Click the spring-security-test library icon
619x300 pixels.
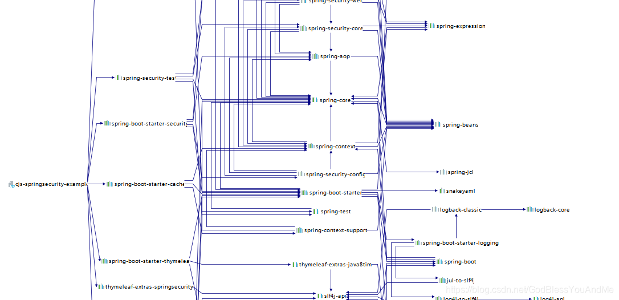coord(119,78)
